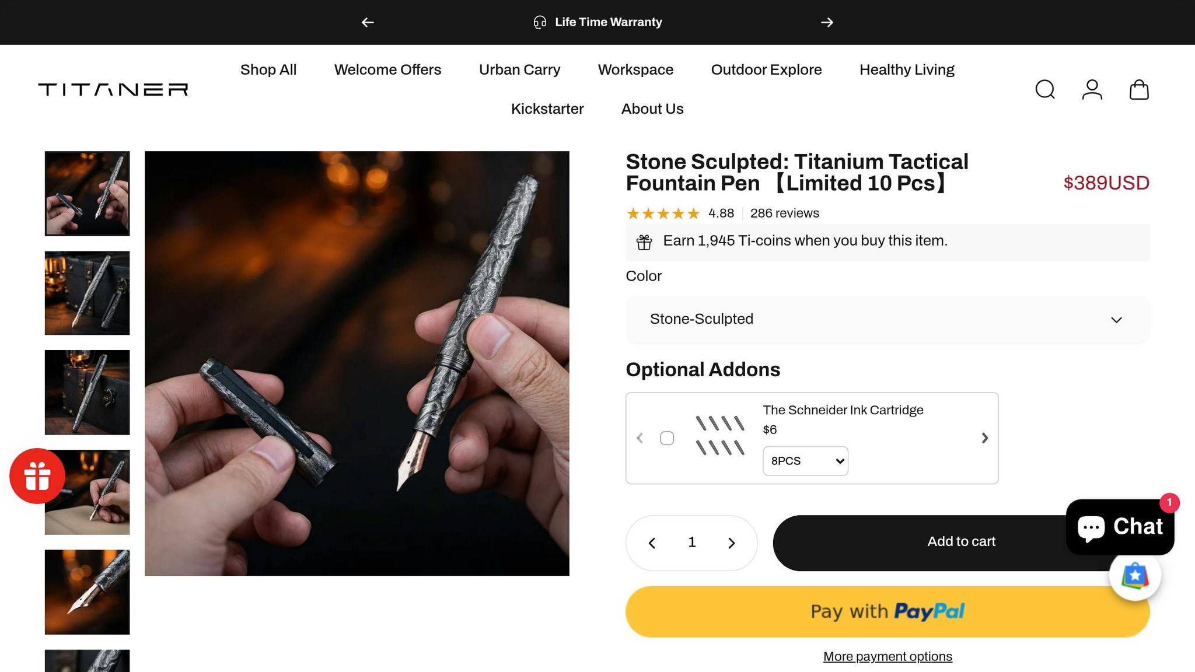Click the Titaner logo
Image resolution: width=1195 pixels, height=672 pixels.
[113, 89]
